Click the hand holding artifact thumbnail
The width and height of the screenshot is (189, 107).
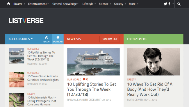pyautogui.click(x=16, y=80)
